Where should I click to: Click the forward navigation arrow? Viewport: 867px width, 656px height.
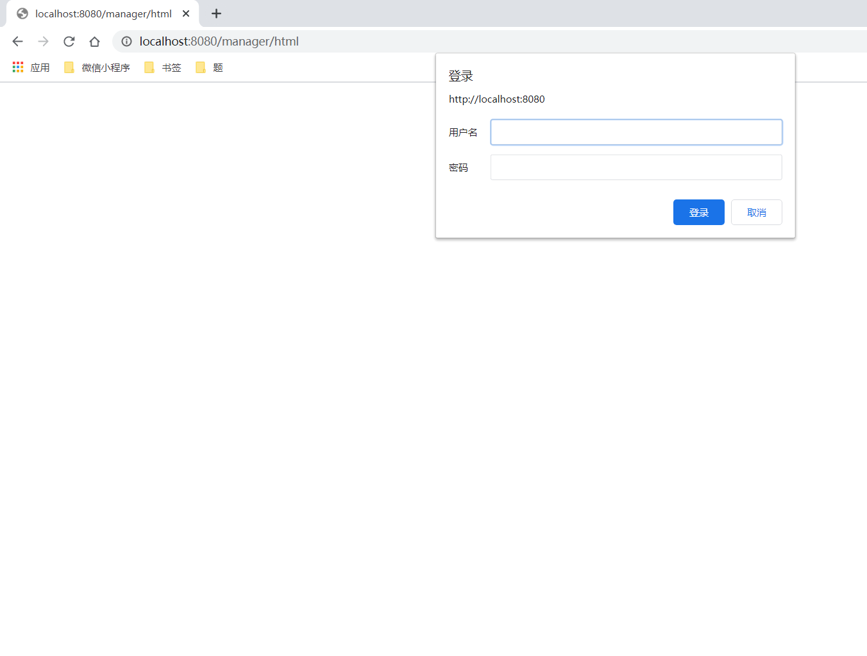(43, 42)
